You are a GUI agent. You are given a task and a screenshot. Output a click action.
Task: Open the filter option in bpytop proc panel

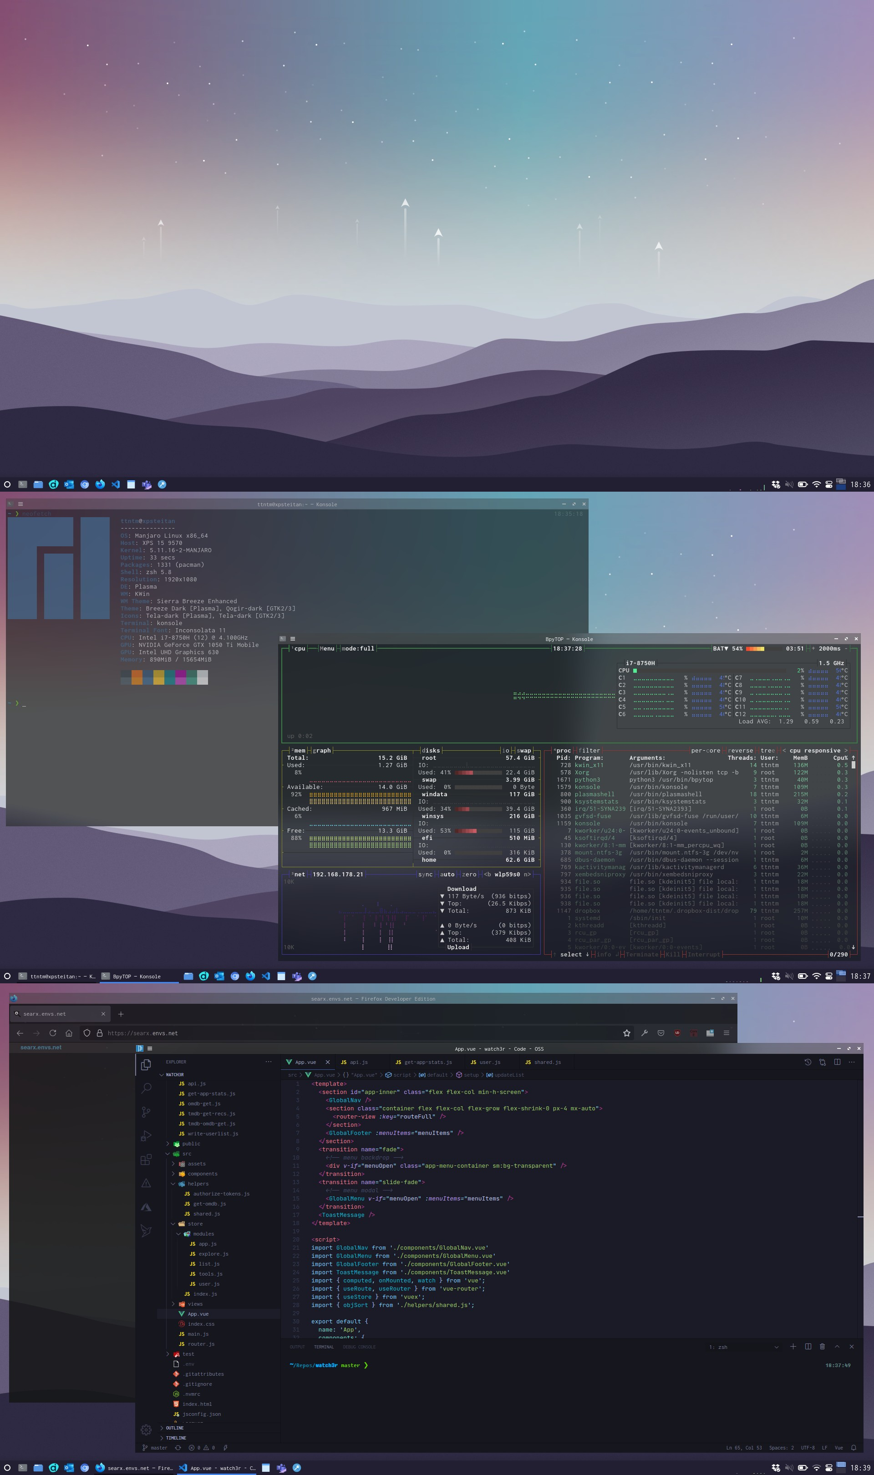pos(589,750)
